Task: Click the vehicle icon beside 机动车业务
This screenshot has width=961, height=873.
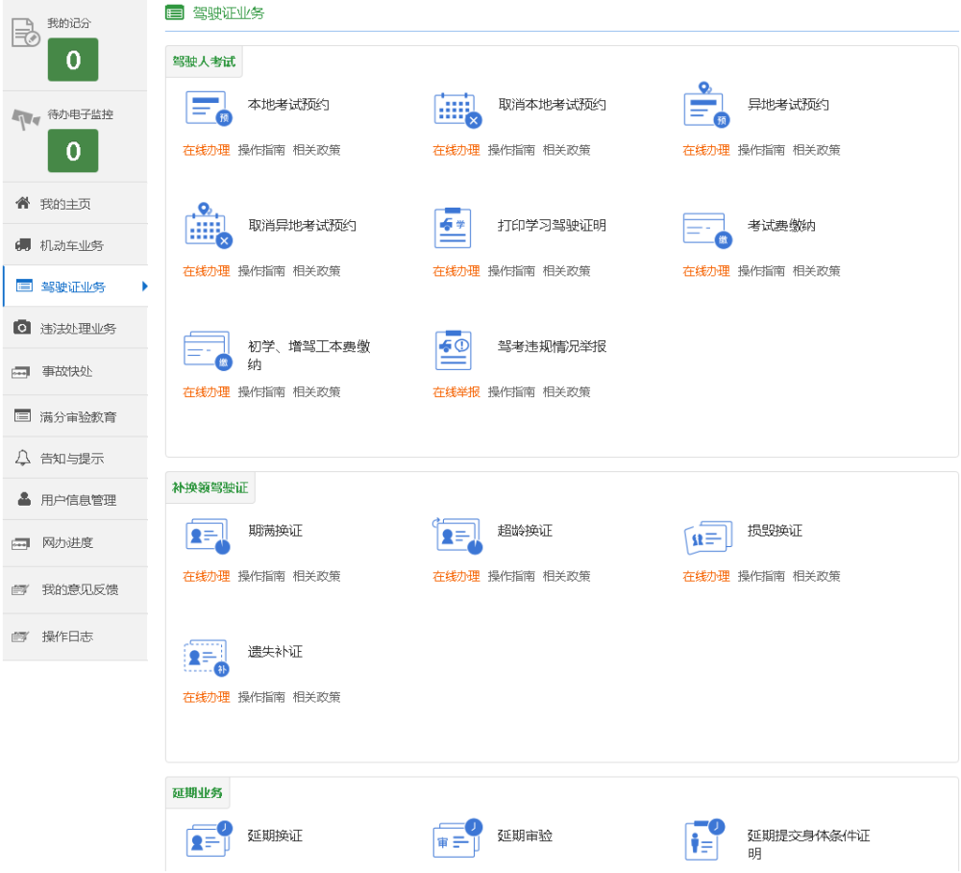Action: pos(23,245)
